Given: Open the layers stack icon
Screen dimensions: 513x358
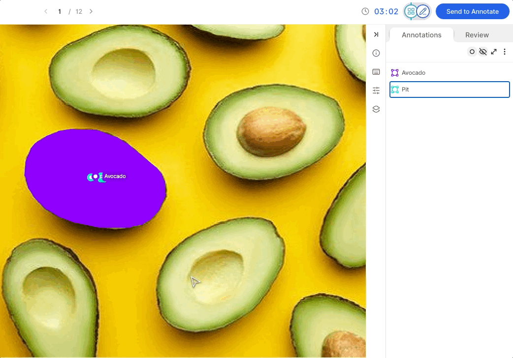Looking at the screenshot, I should (376, 109).
